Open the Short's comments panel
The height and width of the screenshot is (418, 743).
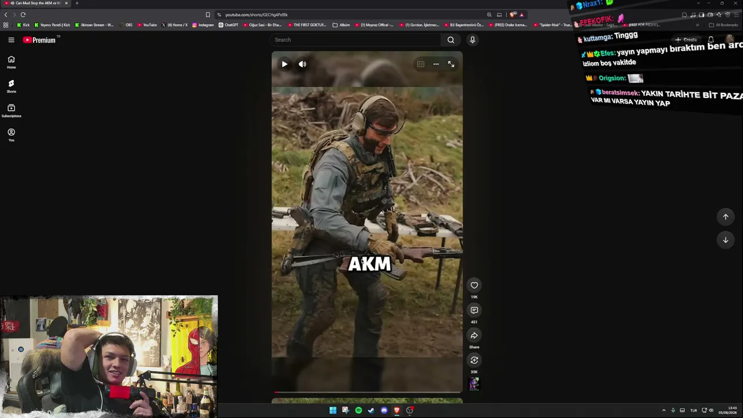pyautogui.click(x=474, y=310)
